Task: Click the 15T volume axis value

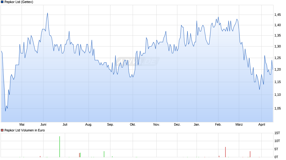Action: pyautogui.click(x=277, y=133)
